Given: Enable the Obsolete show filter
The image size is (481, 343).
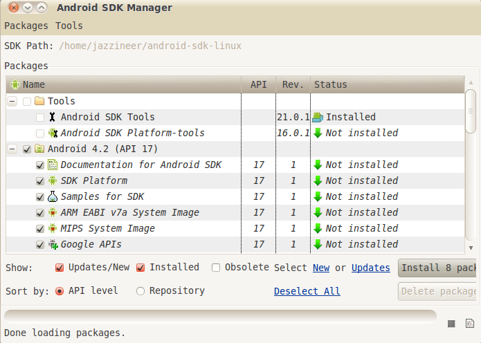Looking at the screenshot, I should [x=216, y=268].
